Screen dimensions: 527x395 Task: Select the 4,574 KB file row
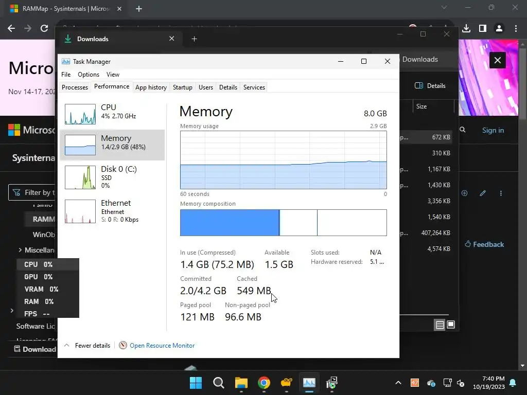tap(426, 249)
